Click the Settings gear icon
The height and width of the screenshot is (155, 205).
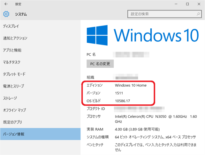(x=6, y=14)
